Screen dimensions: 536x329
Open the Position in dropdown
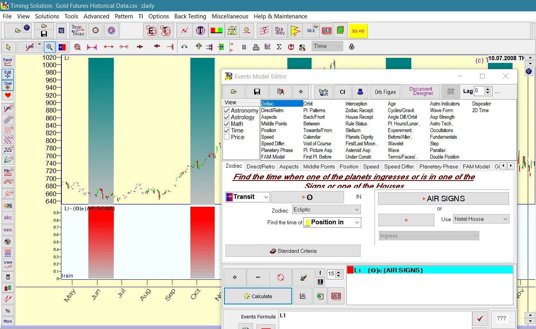(332, 222)
